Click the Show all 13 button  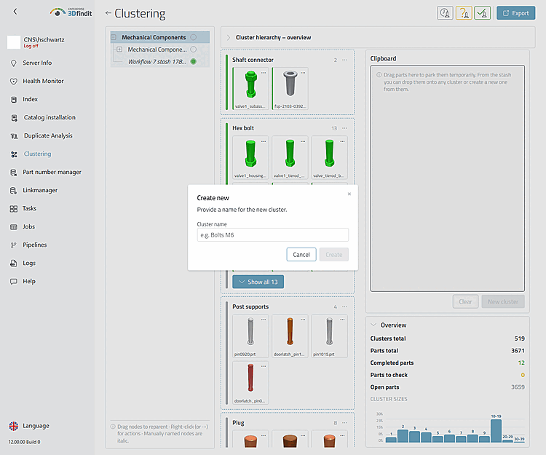258,282
